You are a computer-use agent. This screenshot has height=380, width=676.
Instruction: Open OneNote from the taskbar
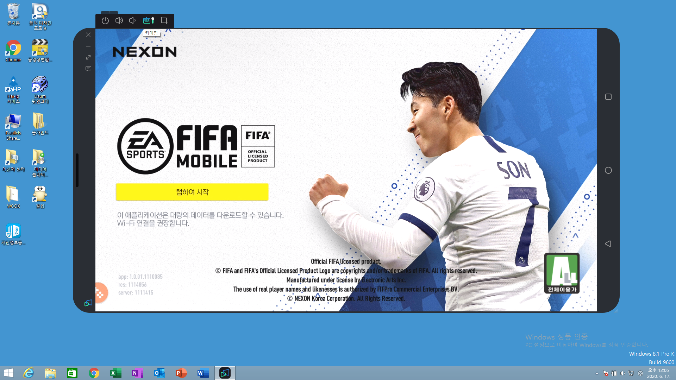pyautogui.click(x=138, y=373)
